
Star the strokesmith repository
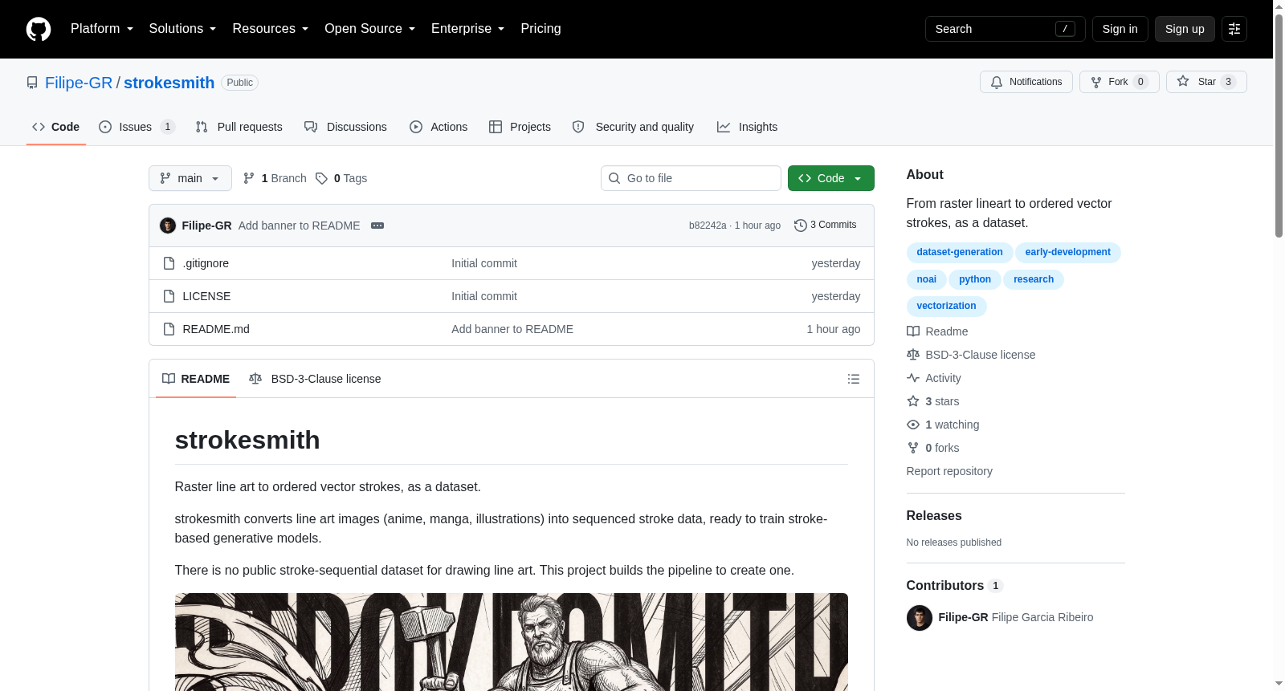pyautogui.click(x=1206, y=82)
